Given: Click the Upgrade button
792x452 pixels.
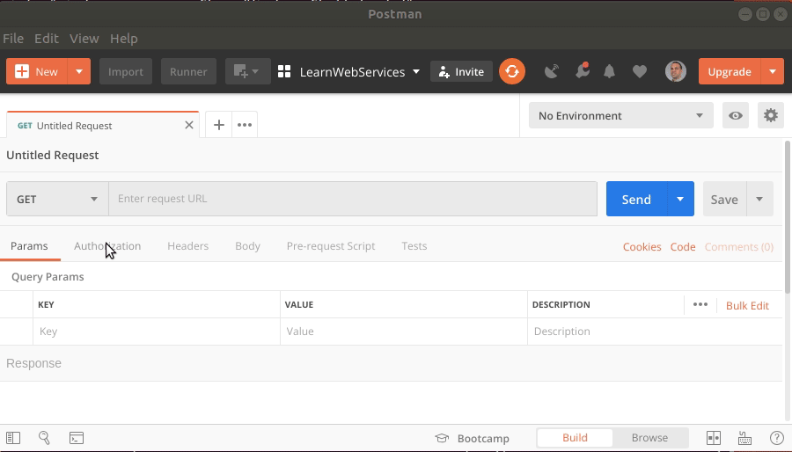Looking at the screenshot, I should pyautogui.click(x=730, y=71).
